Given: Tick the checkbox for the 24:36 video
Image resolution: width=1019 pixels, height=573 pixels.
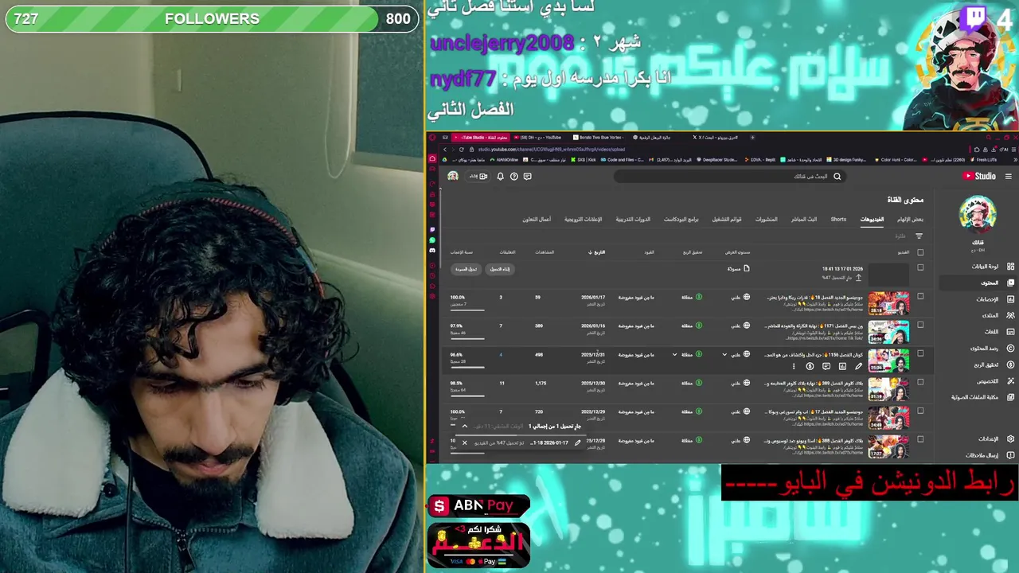Looking at the screenshot, I should click(x=920, y=325).
